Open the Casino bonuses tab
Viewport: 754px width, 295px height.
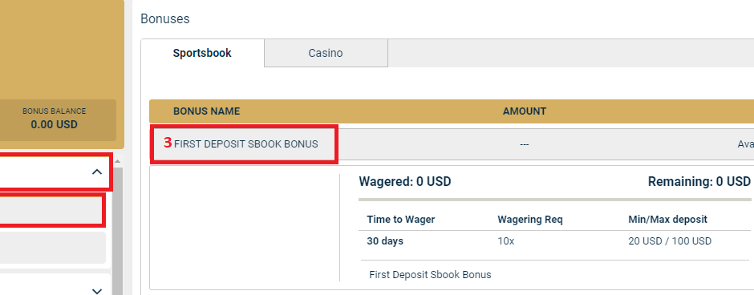tap(326, 53)
